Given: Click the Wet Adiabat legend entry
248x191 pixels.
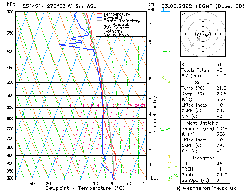Looking at the screenshot, I should point(113,28).
